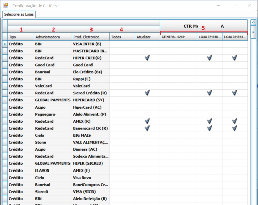Select AMEX (E) product cell
Image resolution: width=258 pixels, height=205 pixels.
pyautogui.click(x=91, y=170)
